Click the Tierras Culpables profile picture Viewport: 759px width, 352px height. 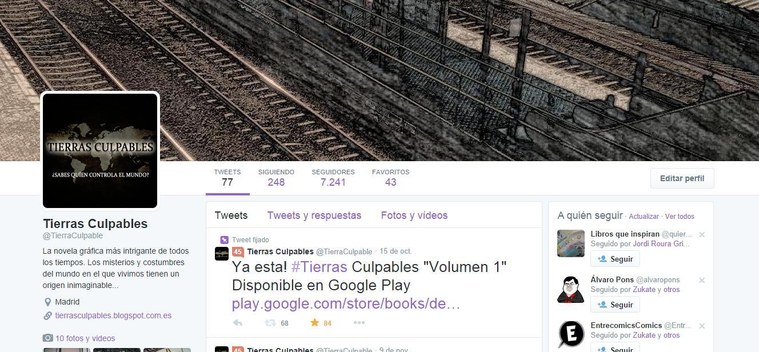click(x=100, y=151)
